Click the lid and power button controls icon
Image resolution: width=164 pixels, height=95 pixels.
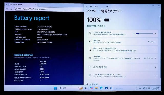[x=90, y=75]
